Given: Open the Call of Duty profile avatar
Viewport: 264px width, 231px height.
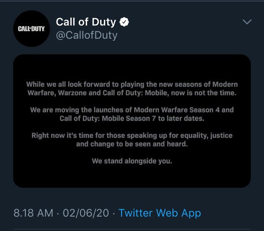Looking at the screenshot, I should point(31,28).
